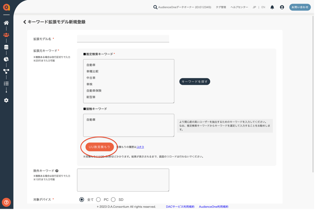This screenshot has width=315, height=210.
Task: Click the notification bell icon
Action: [272, 7]
